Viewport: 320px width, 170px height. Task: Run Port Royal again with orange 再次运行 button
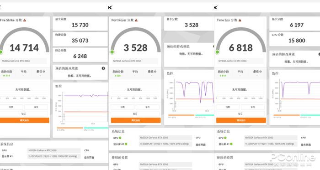[136, 120]
